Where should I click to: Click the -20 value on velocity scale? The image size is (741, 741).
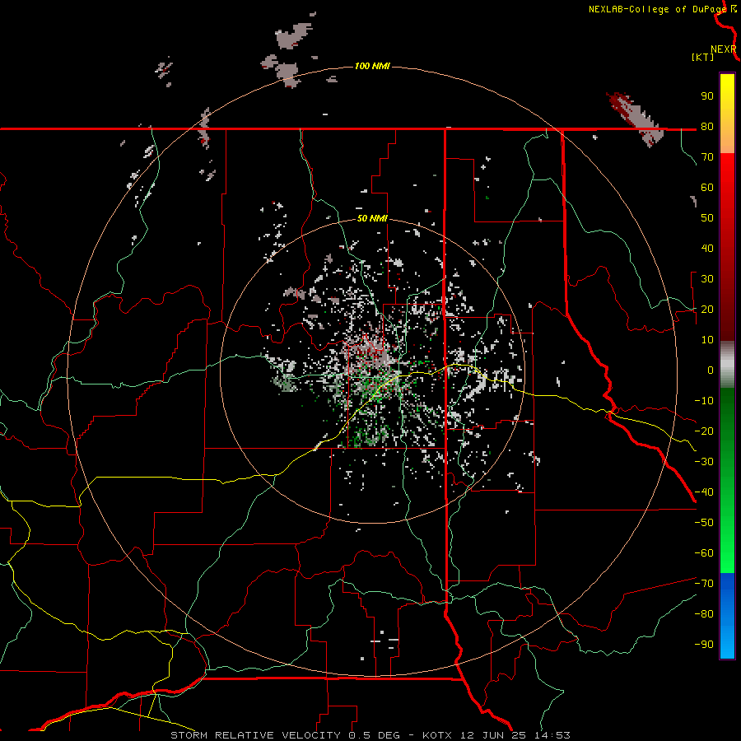pyautogui.click(x=704, y=431)
